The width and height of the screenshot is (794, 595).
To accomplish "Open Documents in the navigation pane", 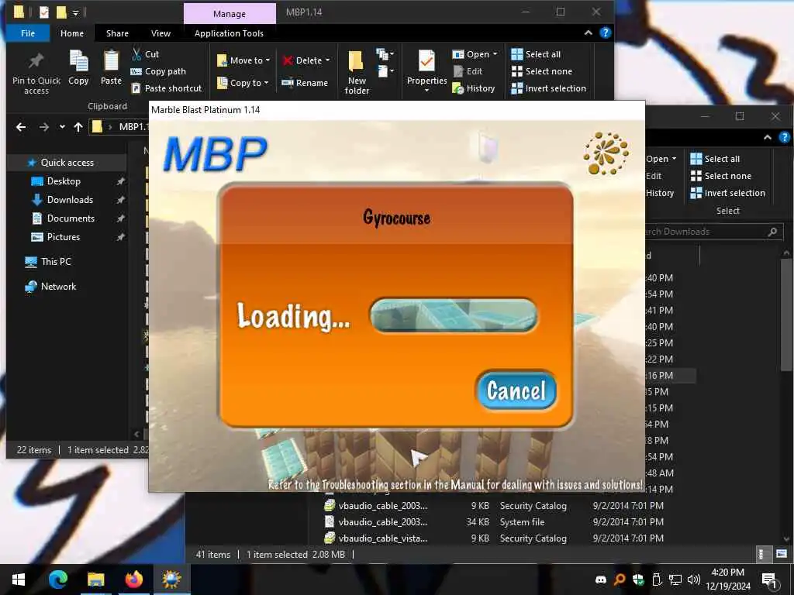I will click(x=71, y=218).
